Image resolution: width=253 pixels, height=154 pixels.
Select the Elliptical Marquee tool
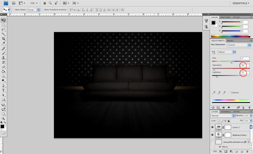tap(3, 25)
